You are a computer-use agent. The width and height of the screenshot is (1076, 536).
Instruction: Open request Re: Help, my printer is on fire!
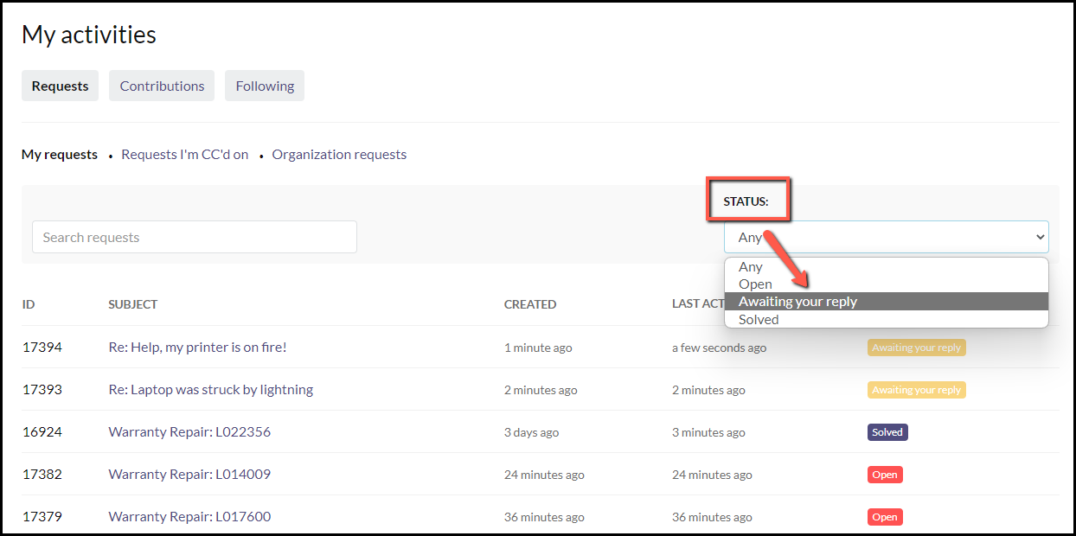(197, 348)
